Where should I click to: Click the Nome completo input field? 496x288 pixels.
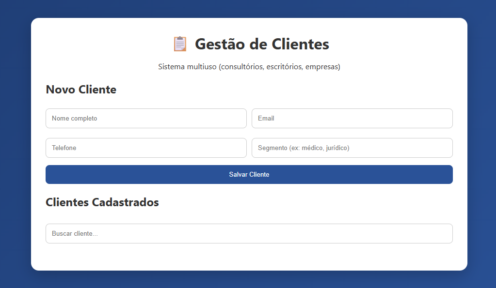pos(146,119)
